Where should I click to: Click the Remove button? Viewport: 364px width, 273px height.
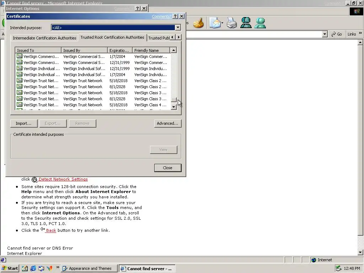[82, 123]
